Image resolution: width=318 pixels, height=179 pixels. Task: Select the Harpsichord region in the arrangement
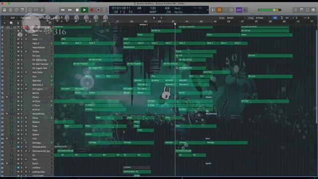tap(138, 47)
